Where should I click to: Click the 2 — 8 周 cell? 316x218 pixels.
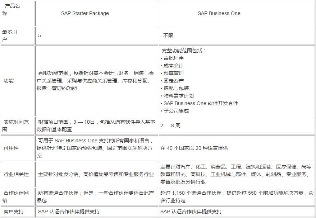click(x=237, y=126)
